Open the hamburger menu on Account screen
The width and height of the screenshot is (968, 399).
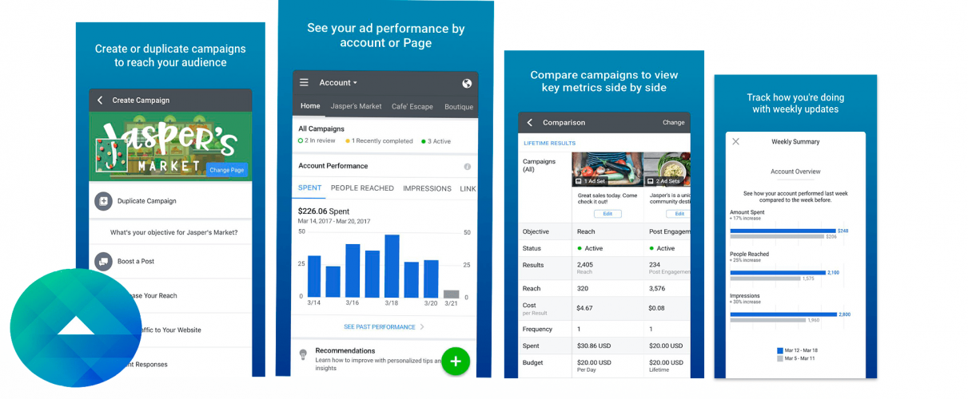(304, 83)
